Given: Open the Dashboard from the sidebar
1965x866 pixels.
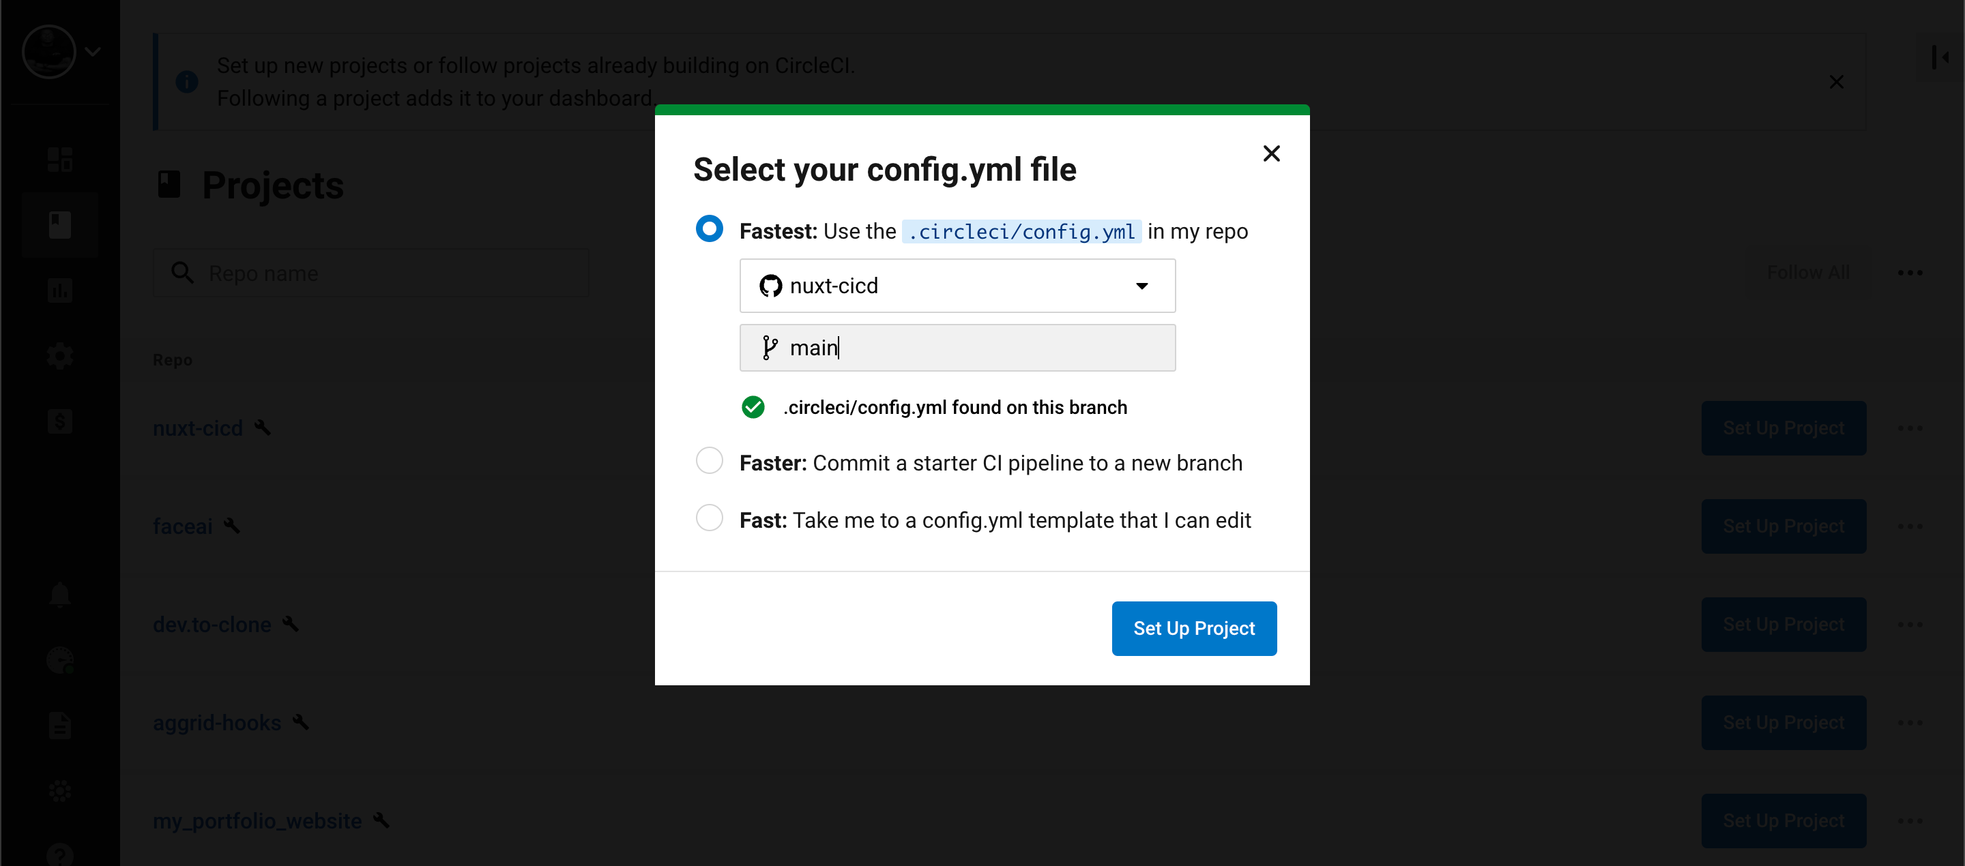Looking at the screenshot, I should pos(59,159).
